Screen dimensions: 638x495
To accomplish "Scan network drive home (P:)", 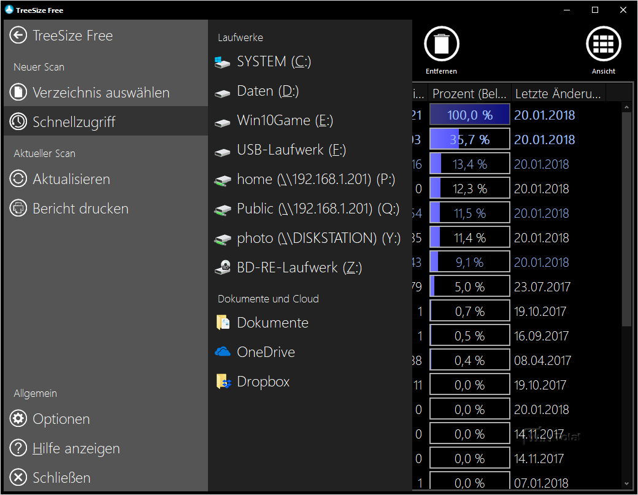I will click(310, 179).
